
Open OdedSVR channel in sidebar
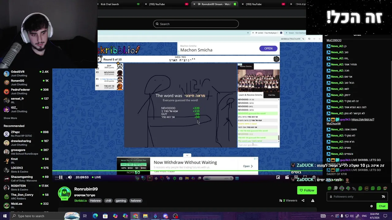tap(26, 73)
